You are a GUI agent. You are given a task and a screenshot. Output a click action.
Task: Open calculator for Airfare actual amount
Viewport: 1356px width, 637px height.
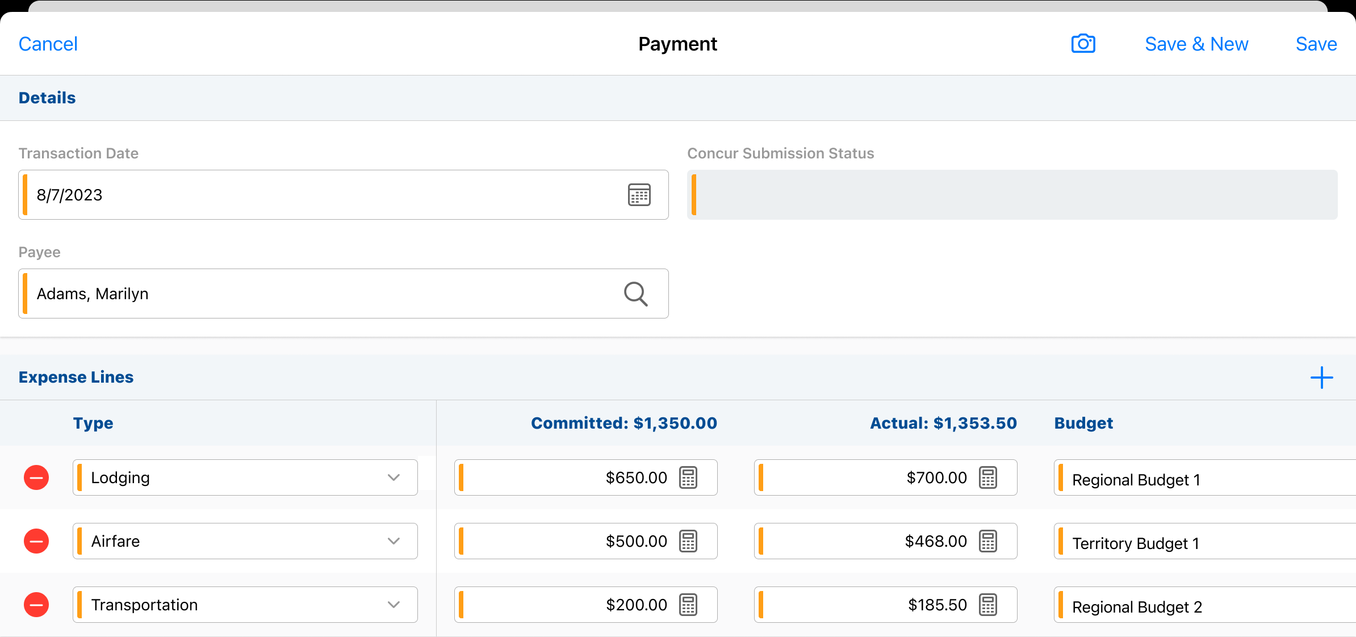tap(988, 541)
